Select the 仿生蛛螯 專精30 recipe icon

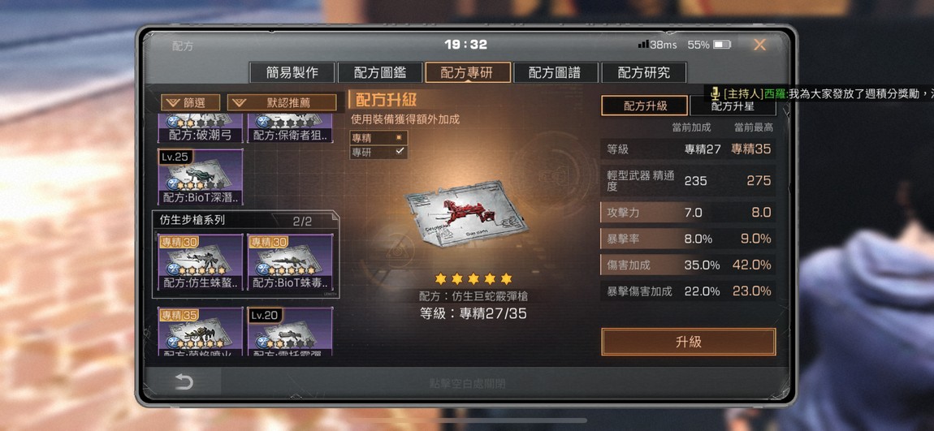click(x=200, y=263)
